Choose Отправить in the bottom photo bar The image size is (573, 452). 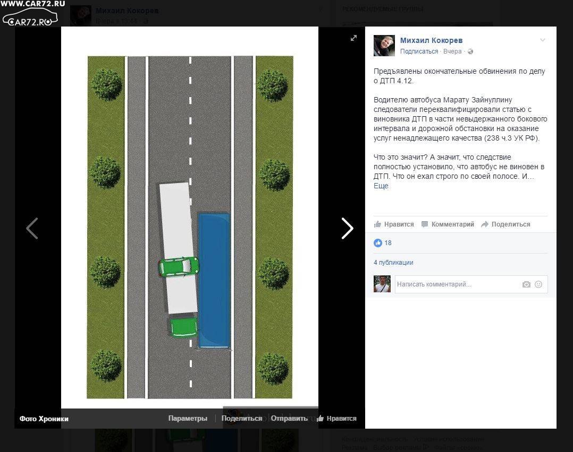click(x=289, y=419)
